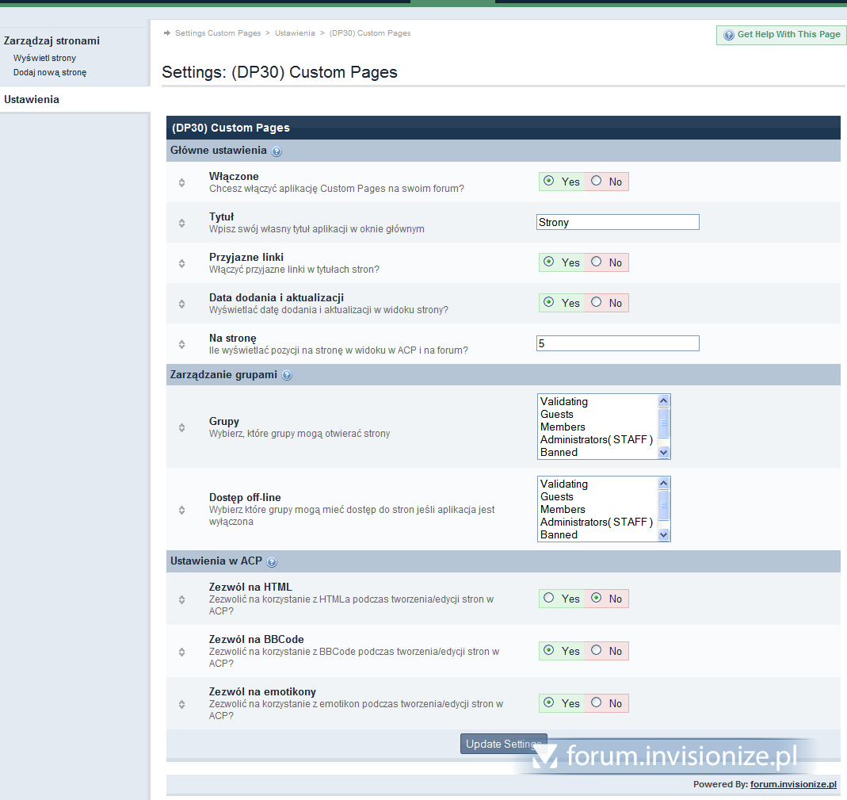This screenshot has width=847, height=800.
Task: Open Ustawienia sidebar section
Action: 32,100
